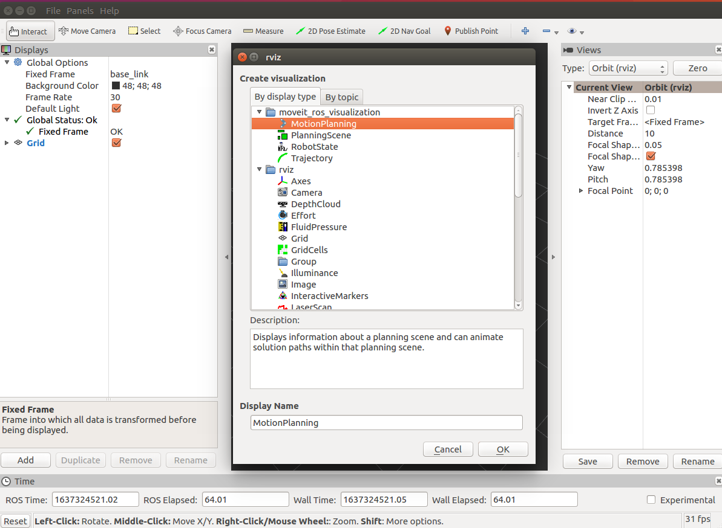Open the Background Color swatch
The height and width of the screenshot is (528, 722).
(x=116, y=85)
